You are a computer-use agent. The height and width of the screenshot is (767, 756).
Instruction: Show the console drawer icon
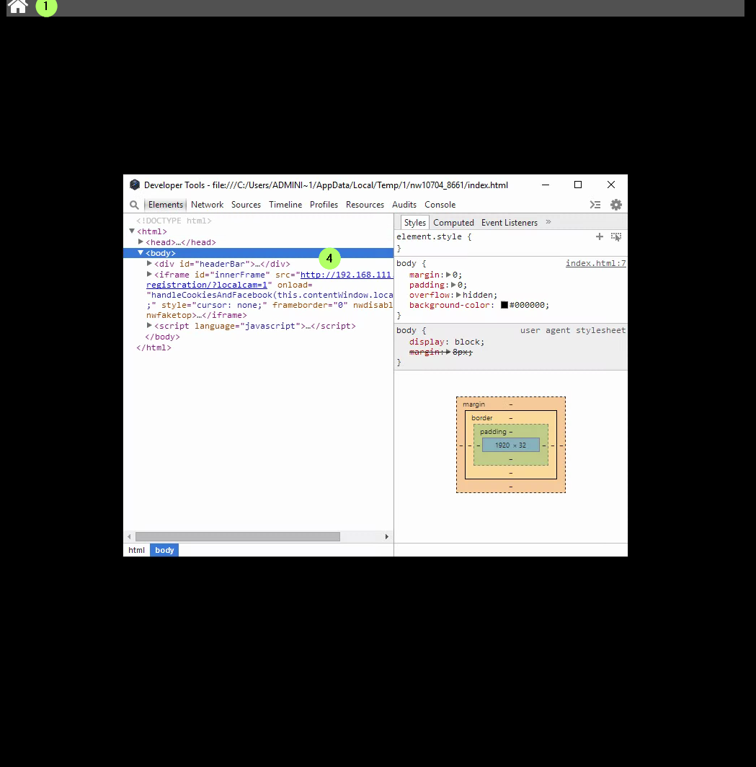point(595,205)
